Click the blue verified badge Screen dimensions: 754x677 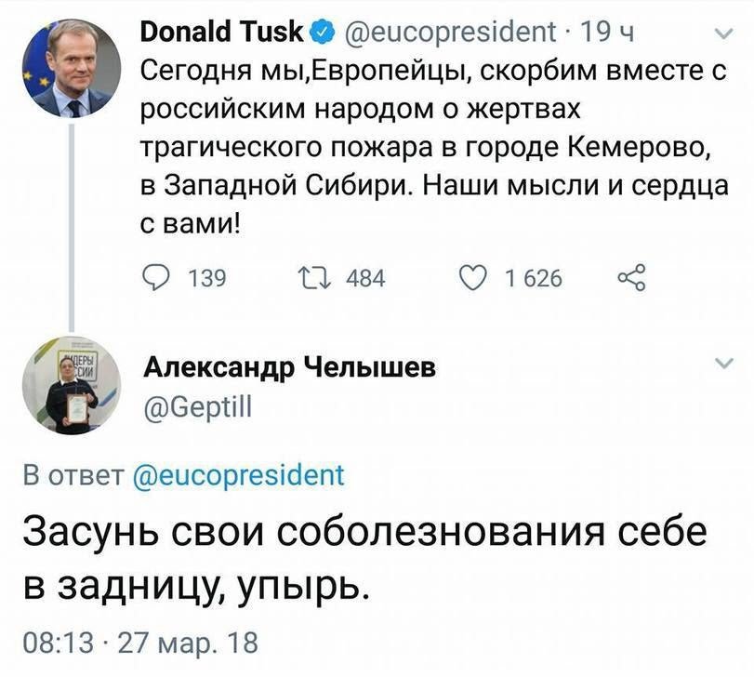320,33
